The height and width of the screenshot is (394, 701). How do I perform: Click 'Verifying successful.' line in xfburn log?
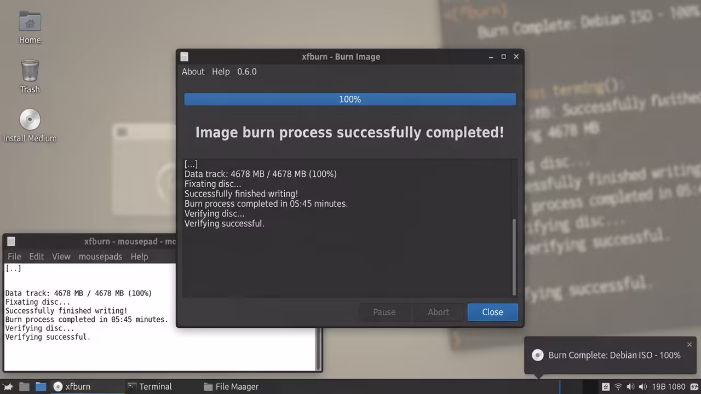(224, 223)
